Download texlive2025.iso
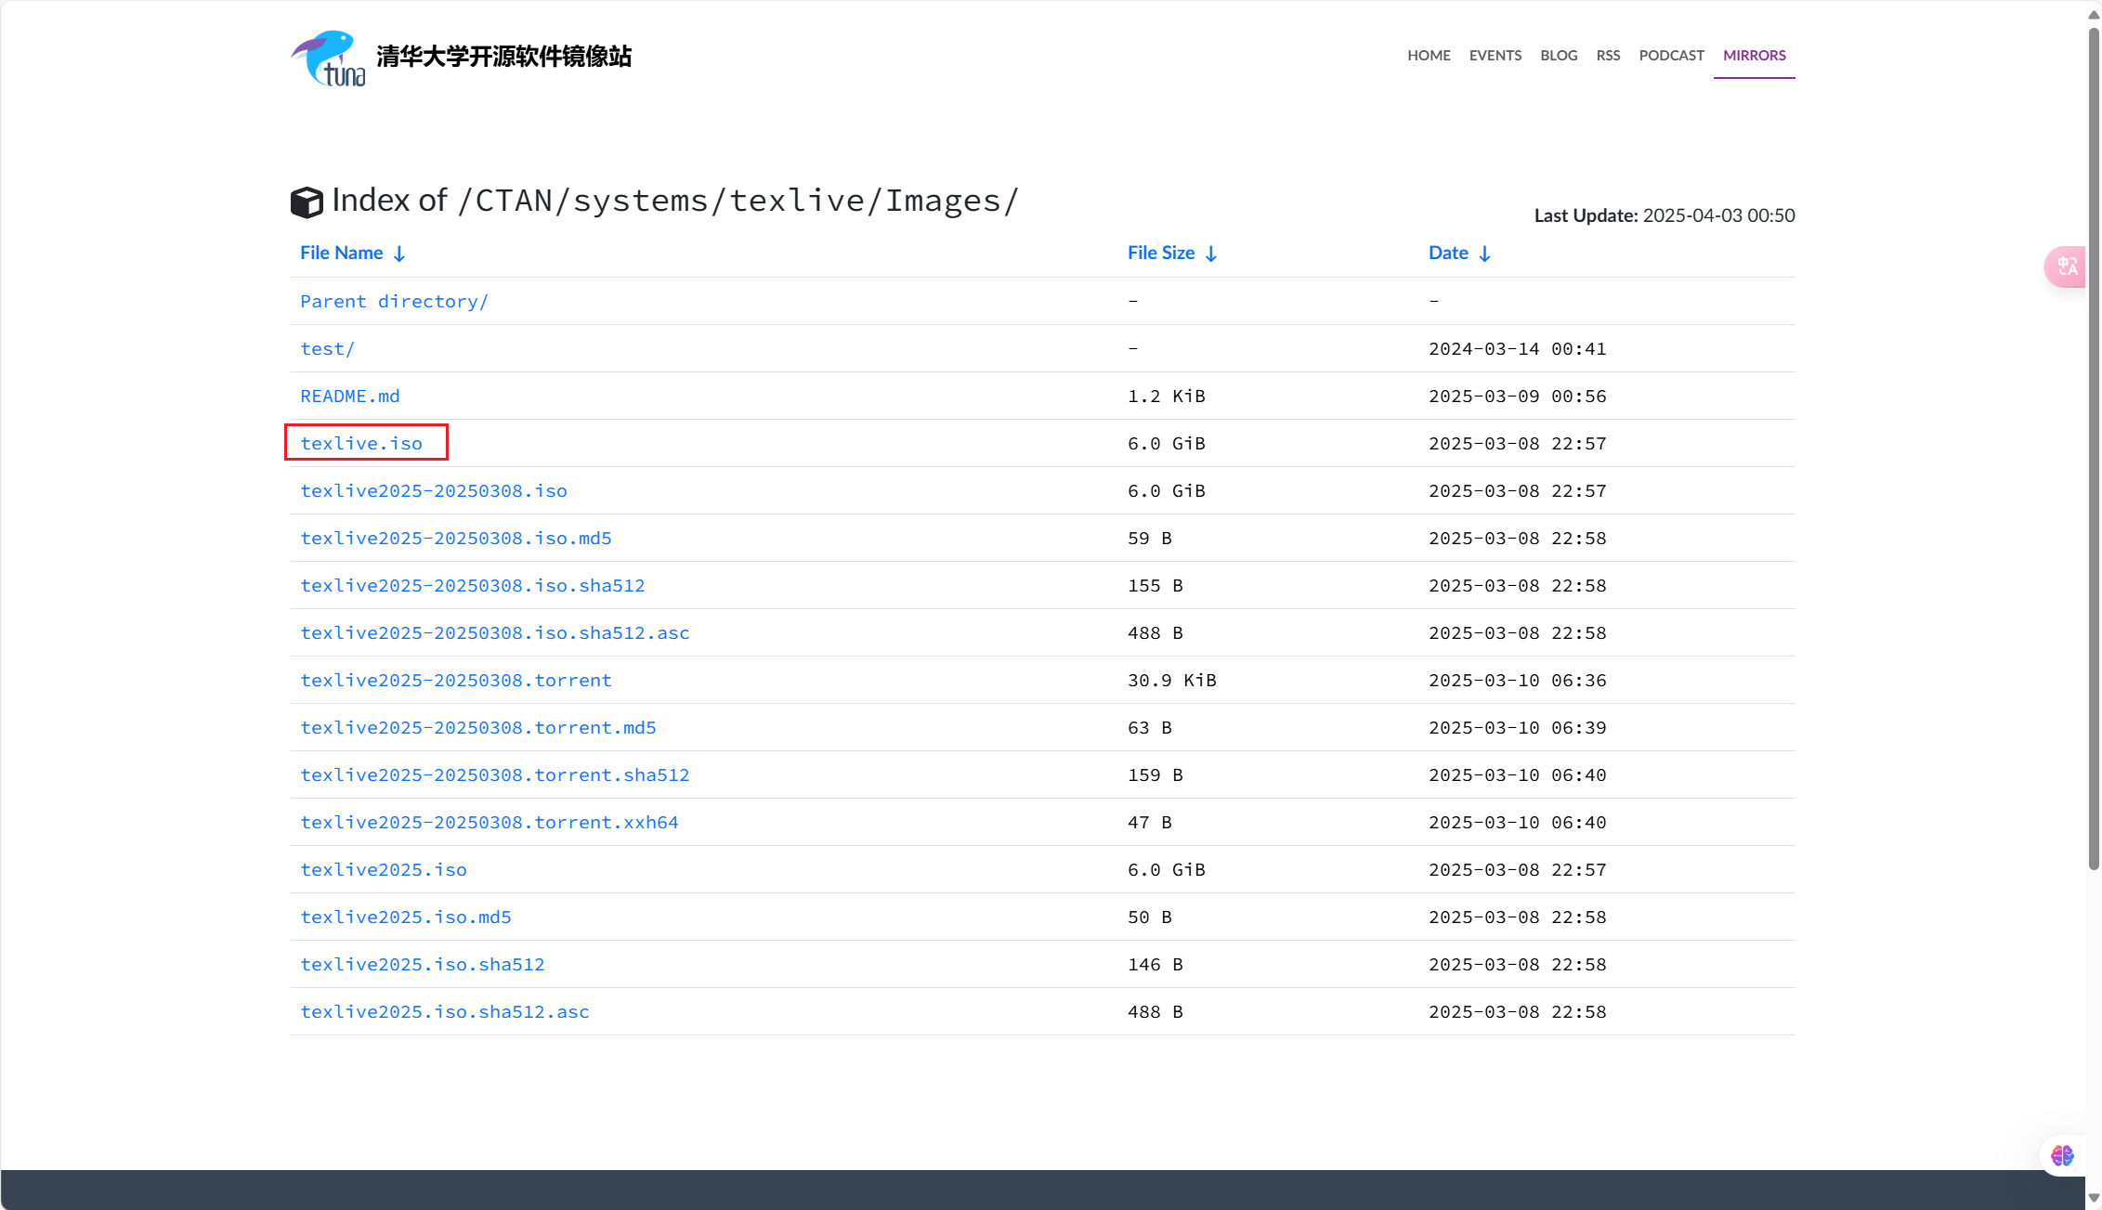This screenshot has height=1210, width=2102. 383,869
